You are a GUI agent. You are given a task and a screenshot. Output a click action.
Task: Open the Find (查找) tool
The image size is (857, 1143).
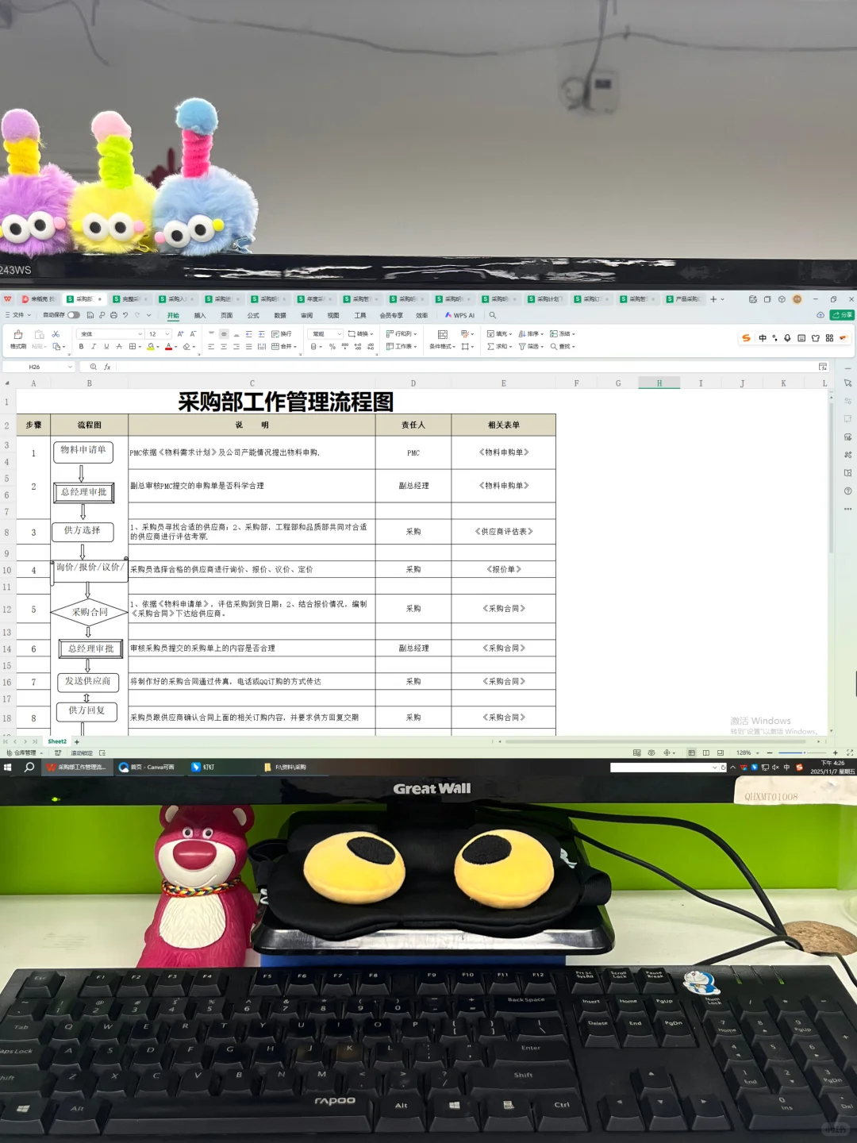560,346
